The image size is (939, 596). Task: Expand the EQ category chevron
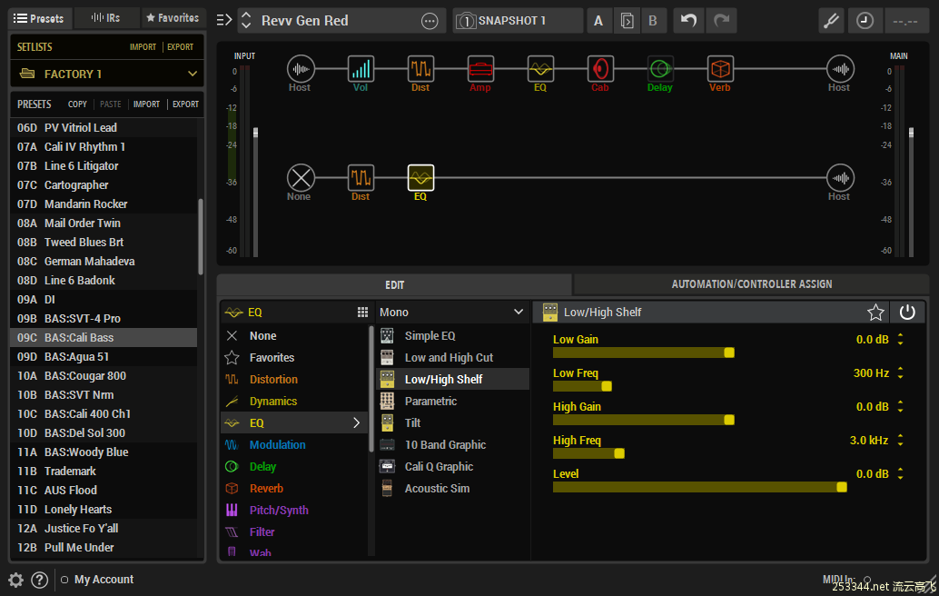(356, 422)
